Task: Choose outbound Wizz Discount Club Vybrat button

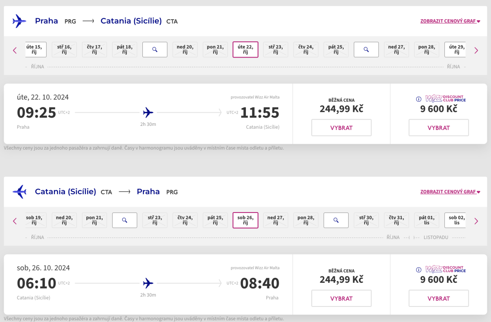Action: (x=439, y=127)
